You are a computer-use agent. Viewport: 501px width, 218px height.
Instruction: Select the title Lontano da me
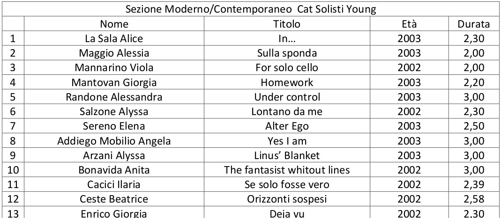(287, 111)
